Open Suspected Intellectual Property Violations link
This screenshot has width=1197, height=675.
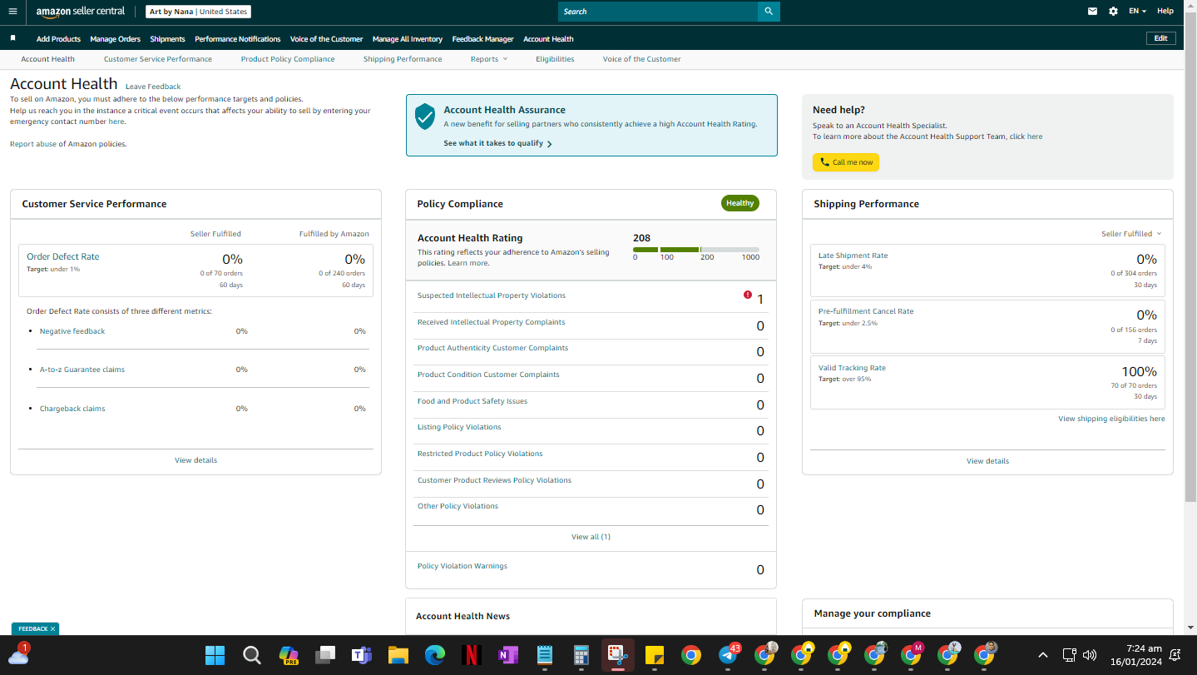pos(492,295)
